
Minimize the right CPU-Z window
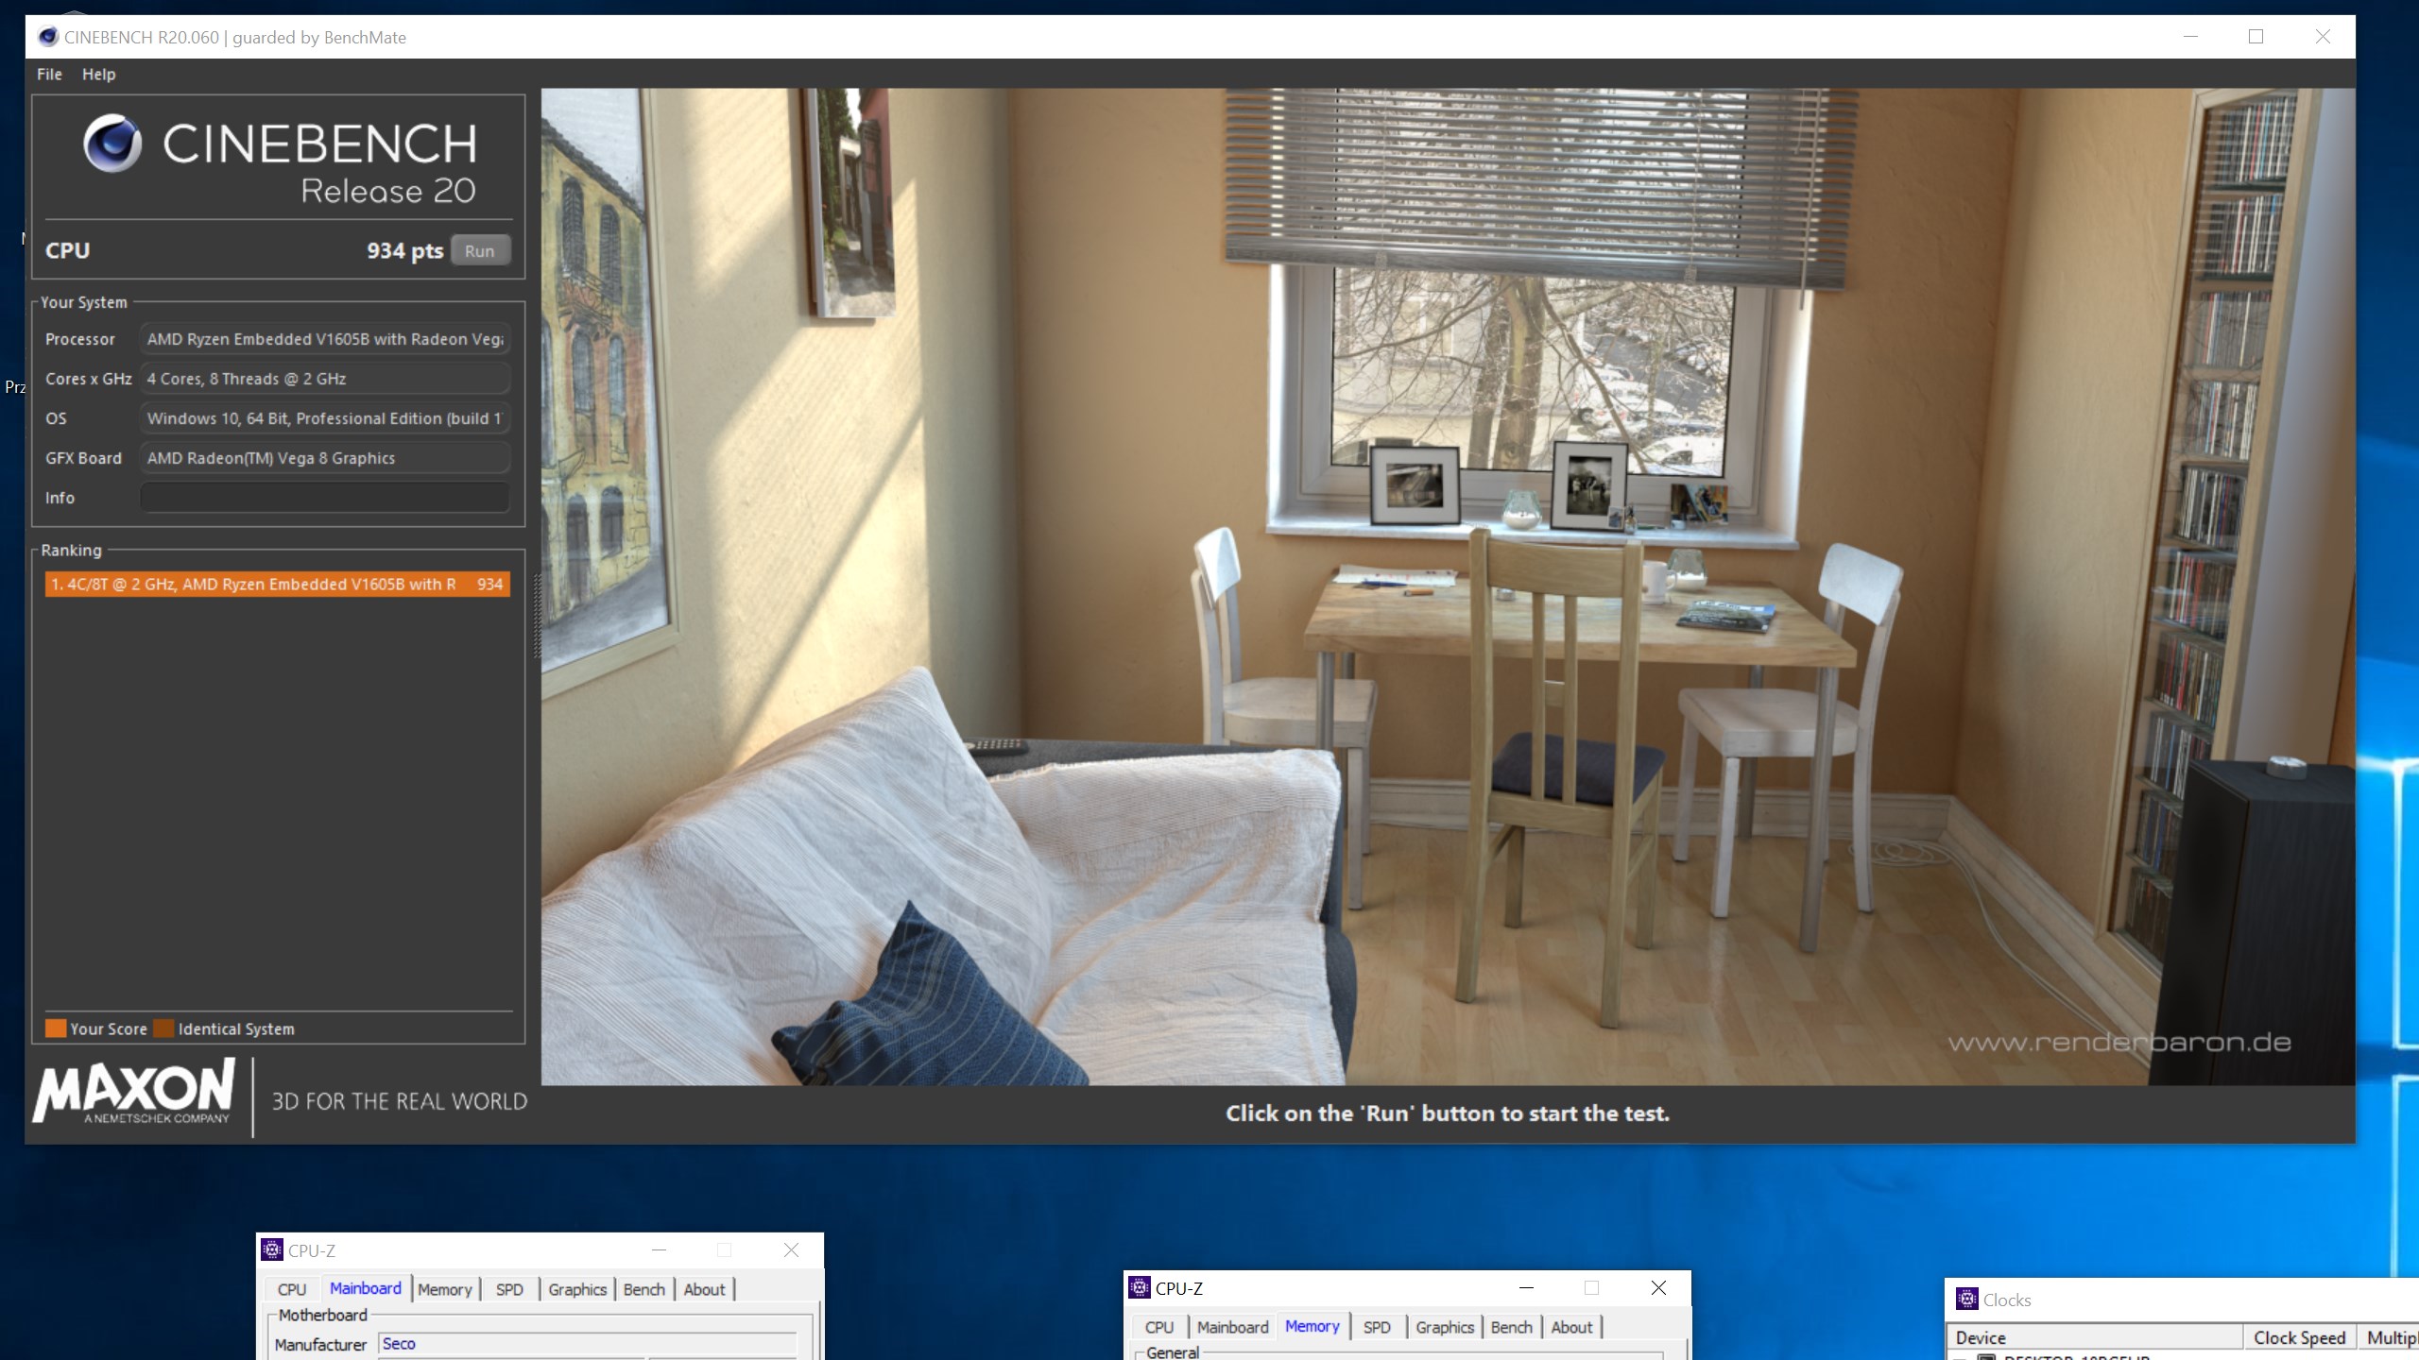click(1526, 1288)
